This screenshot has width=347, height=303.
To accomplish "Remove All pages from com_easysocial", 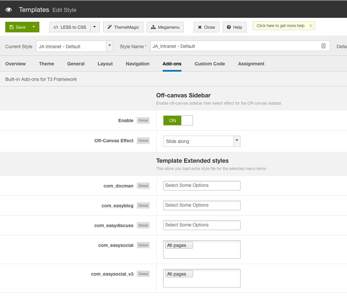I will 169,245.
